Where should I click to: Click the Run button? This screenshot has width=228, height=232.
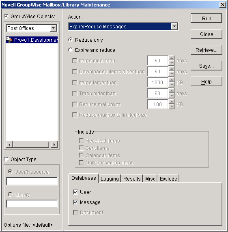206,18
